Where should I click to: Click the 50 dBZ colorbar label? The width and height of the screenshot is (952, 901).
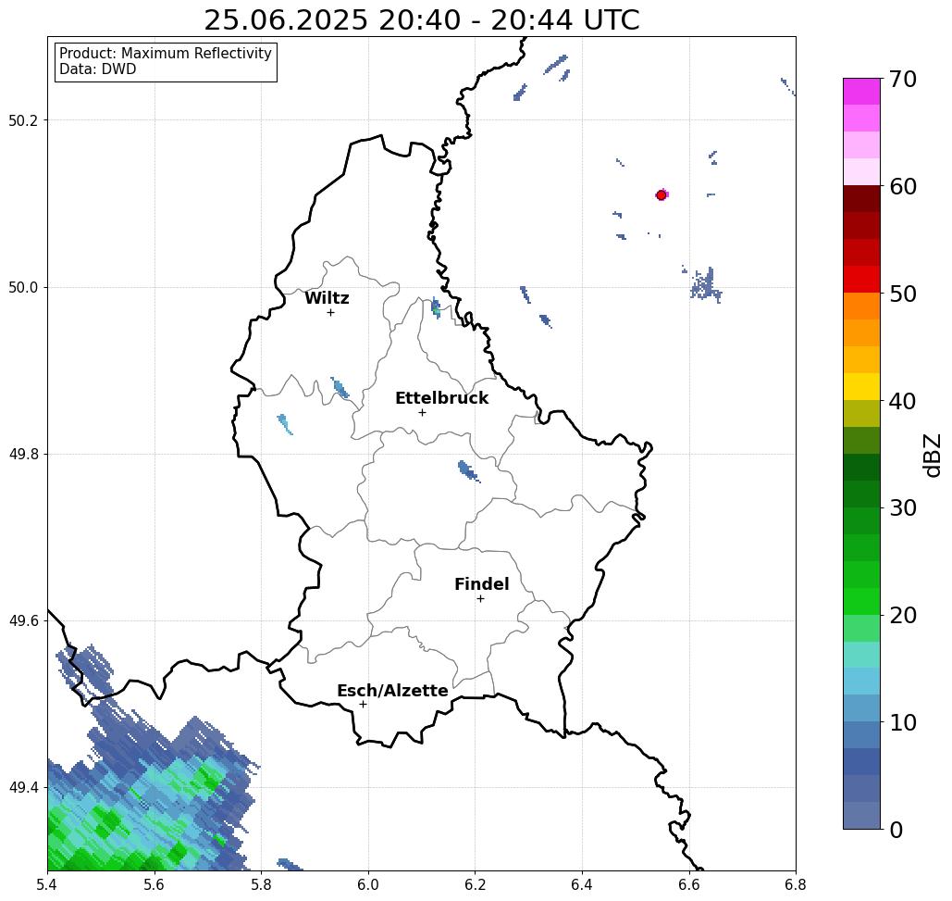[903, 294]
